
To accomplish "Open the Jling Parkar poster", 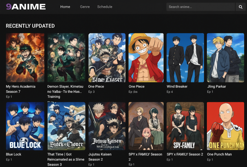I will click(225, 58).
